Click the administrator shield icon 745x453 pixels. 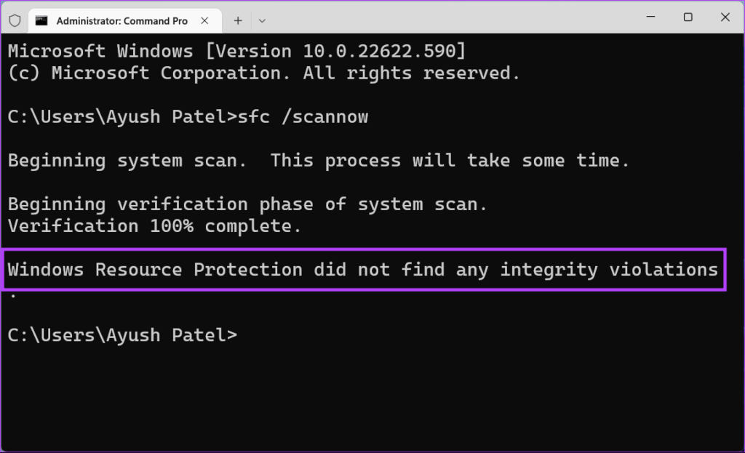pos(15,20)
